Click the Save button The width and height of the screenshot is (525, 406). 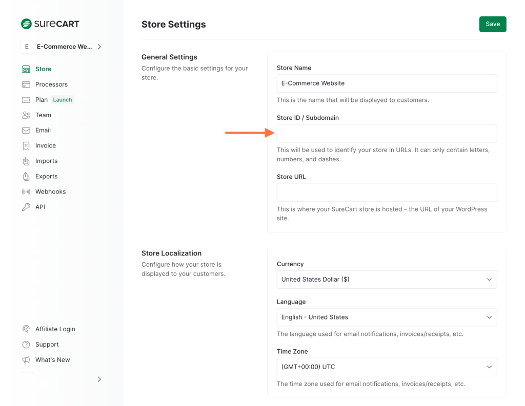(492, 24)
